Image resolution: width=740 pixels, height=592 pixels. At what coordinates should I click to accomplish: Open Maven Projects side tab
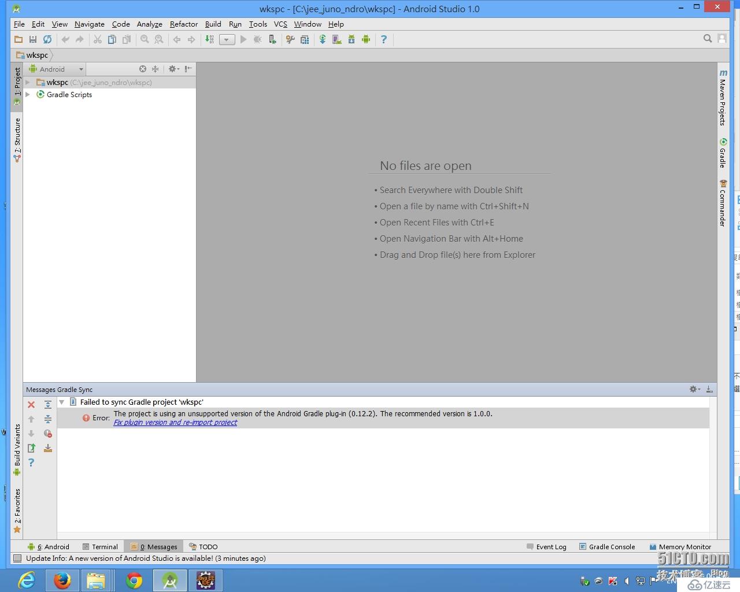[723, 97]
